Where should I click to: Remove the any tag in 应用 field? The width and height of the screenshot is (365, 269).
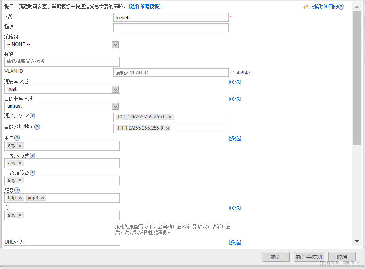pos(20,216)
